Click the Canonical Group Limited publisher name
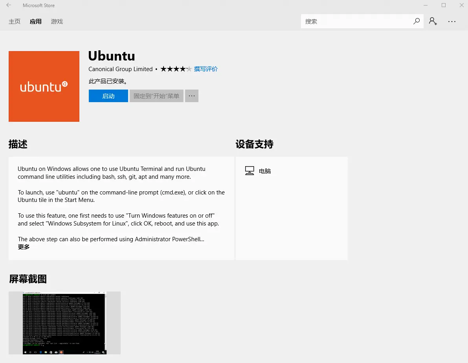 (120, 69)
